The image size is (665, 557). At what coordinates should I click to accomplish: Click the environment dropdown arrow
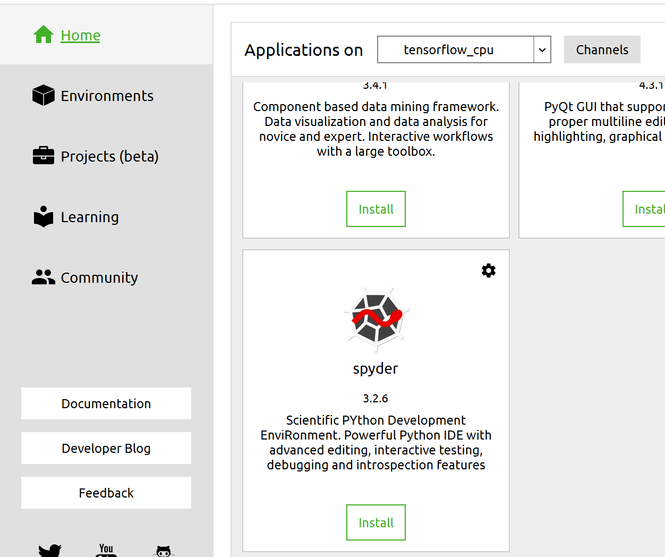coord(542,49)
